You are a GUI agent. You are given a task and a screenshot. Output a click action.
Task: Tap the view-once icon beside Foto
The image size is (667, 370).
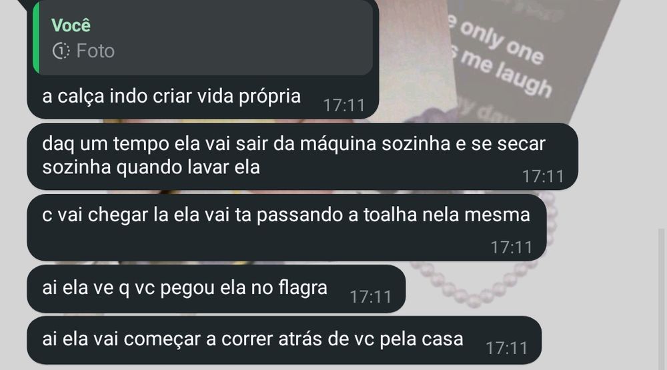coord(61,51)
